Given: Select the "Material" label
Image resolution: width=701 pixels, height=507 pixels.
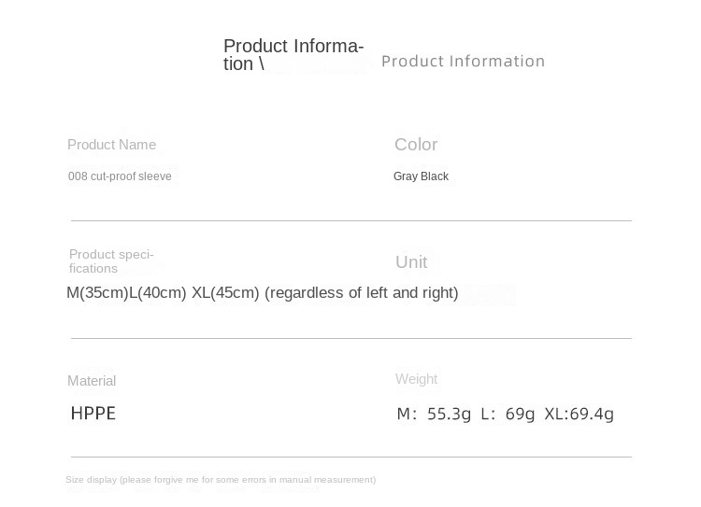Looking at the screenshot, I should (92, 381).
